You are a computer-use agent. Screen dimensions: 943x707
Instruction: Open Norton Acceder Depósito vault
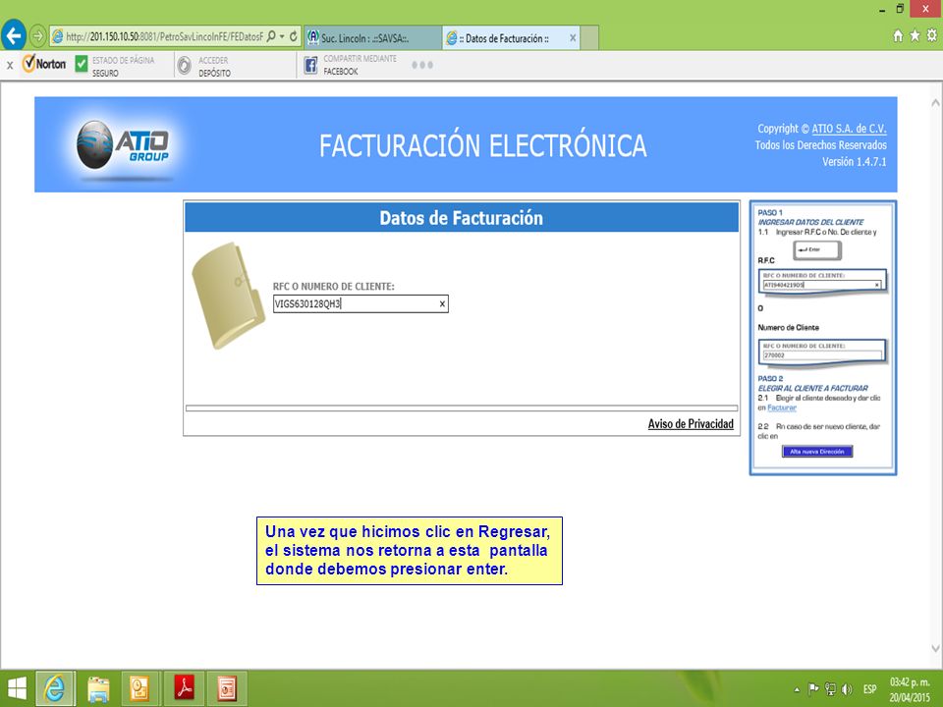204,66
